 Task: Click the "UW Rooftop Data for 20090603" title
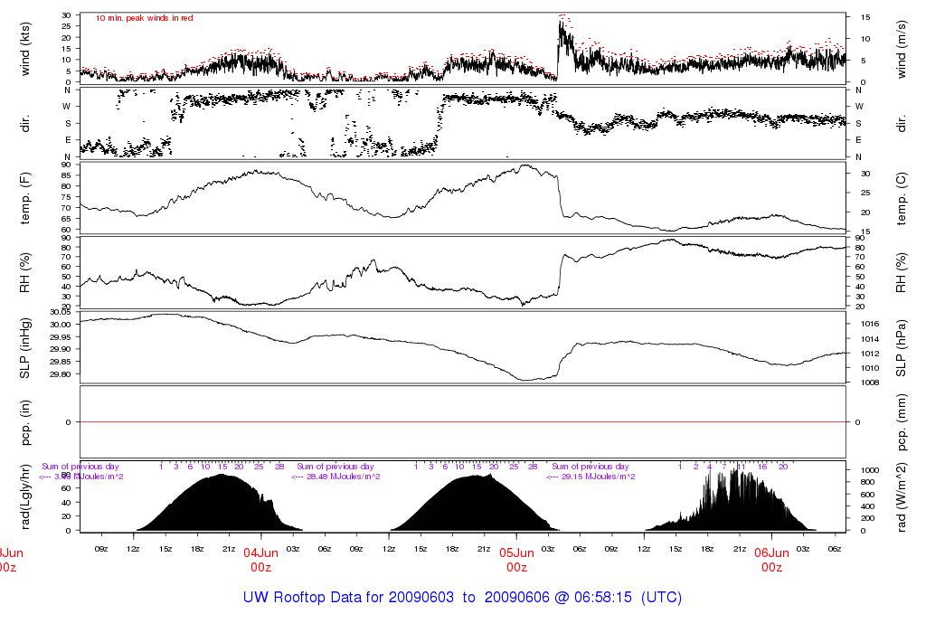click(x=348, y=597)
